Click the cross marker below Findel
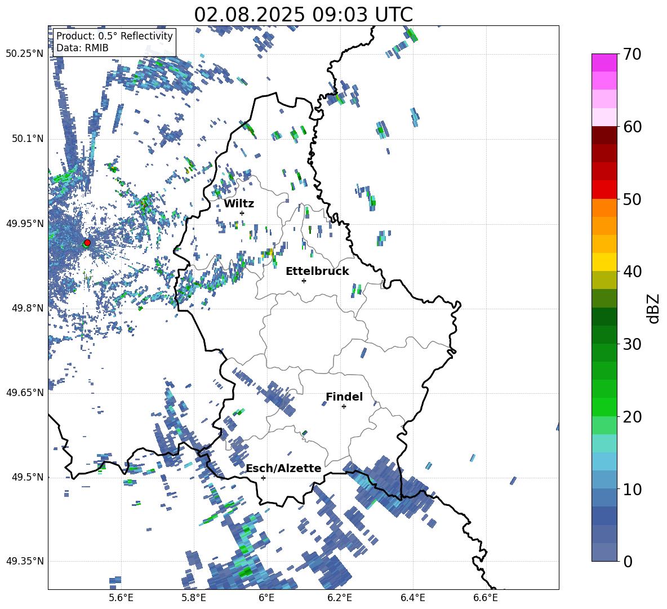 tap(344, 407)
